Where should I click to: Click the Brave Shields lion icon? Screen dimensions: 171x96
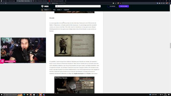tap(118, 3)
